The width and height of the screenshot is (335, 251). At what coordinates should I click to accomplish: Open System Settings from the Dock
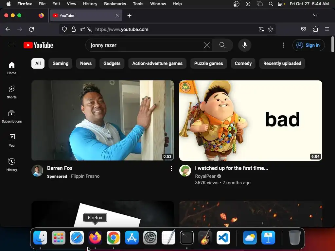point(150,238)
